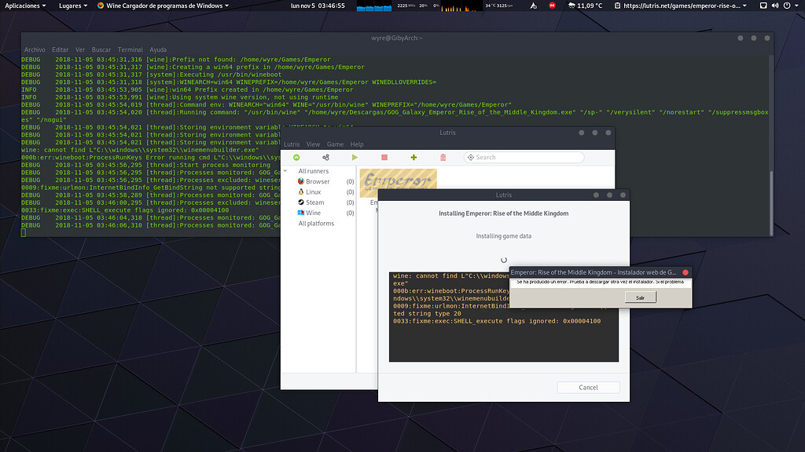The image size is (805, 452).
Task: Click the "Installing Emperor: Rise of the Middle Kingdom" heading
Action: tap(504, 213)
